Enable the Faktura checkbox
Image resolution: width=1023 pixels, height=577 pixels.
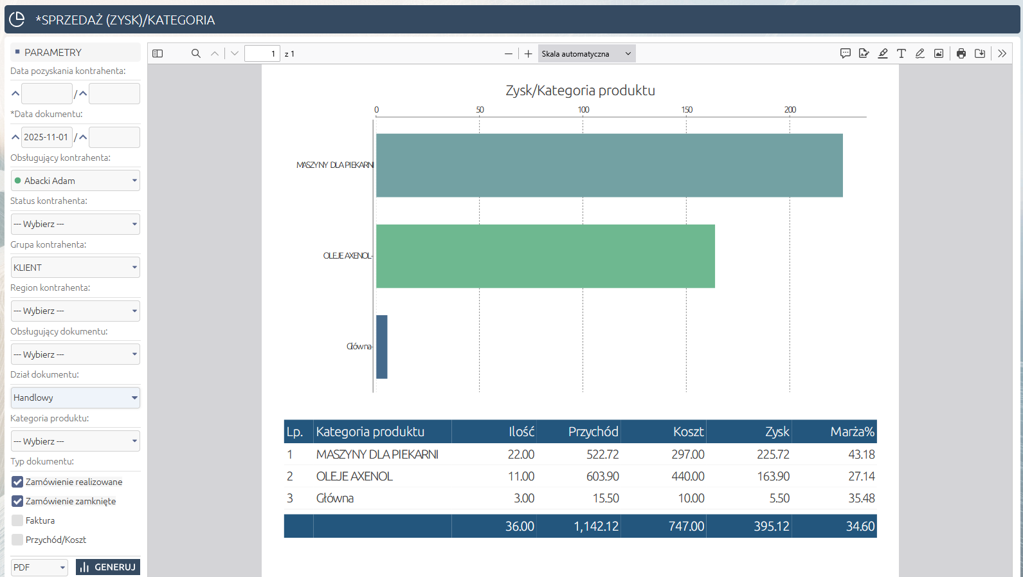tap(17, 520)
